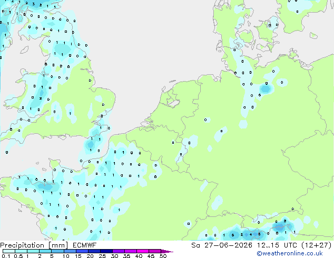The height and width of the screenshot is (258, 334).
Task: Select legend swatch between 0.5 and 1 mm
Action: [x=21, y=251]
